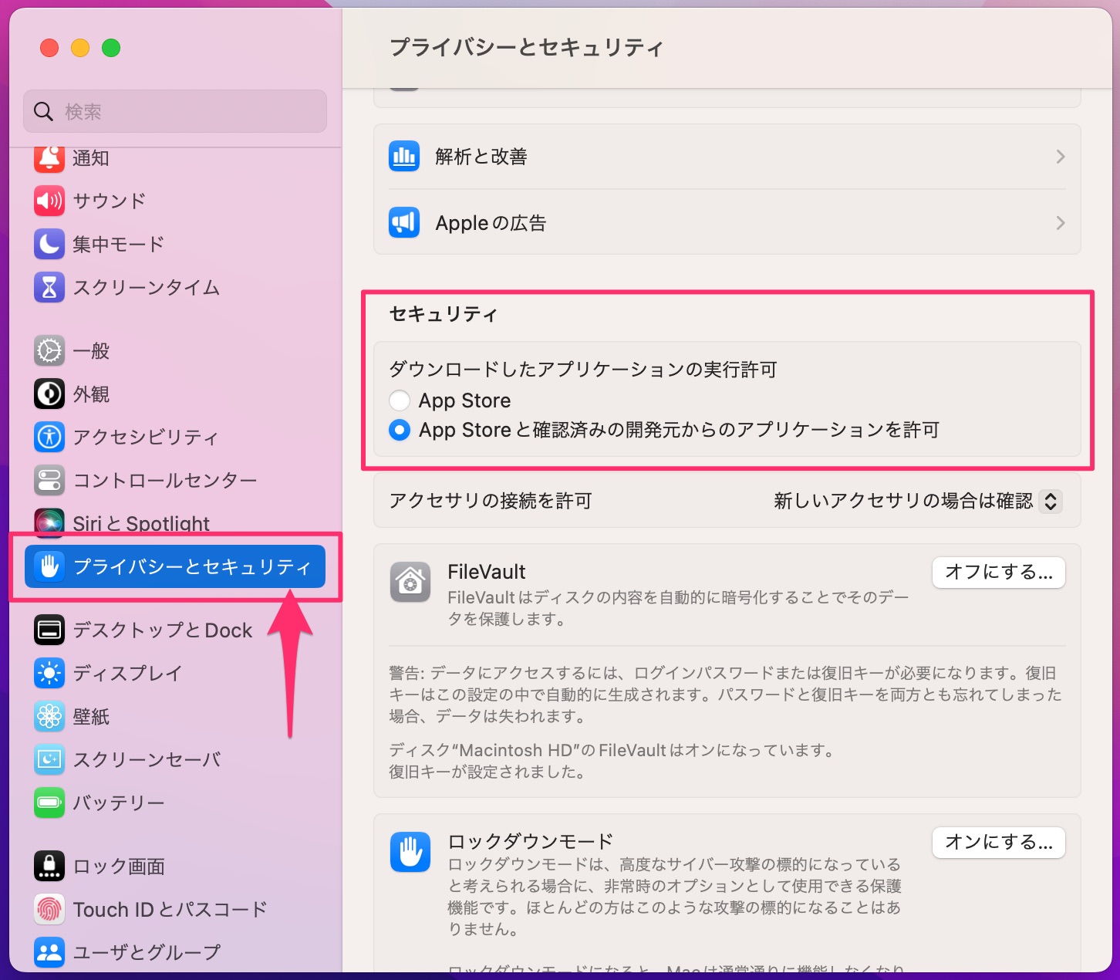Screen dimensions: 1120x980
Task: Open 集中モード settings pane
Action: 175,244
